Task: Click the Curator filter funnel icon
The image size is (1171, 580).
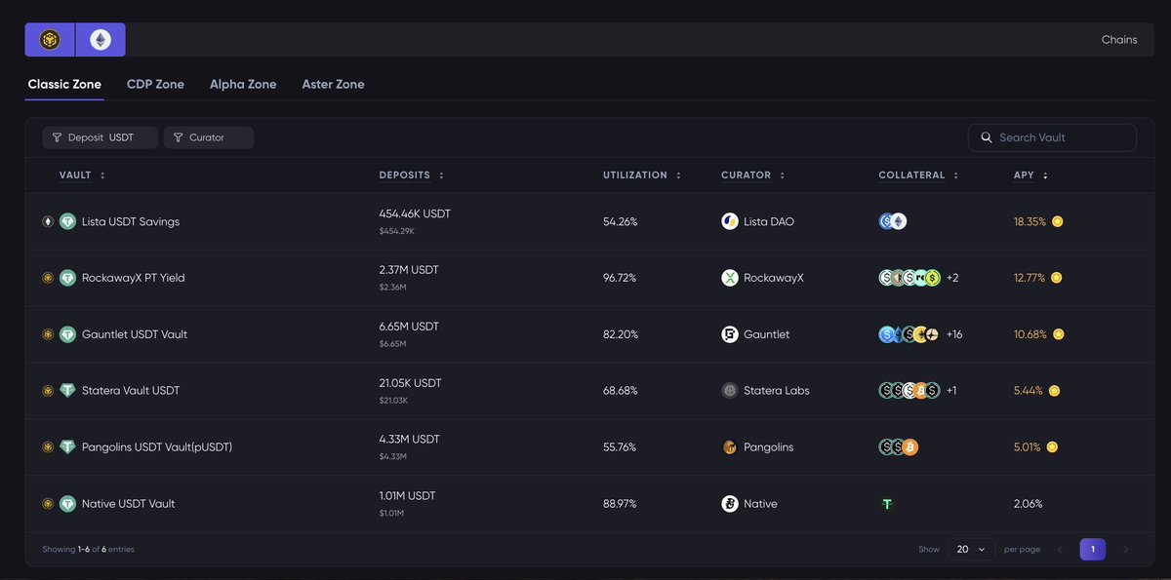Action: pos(179,137)
